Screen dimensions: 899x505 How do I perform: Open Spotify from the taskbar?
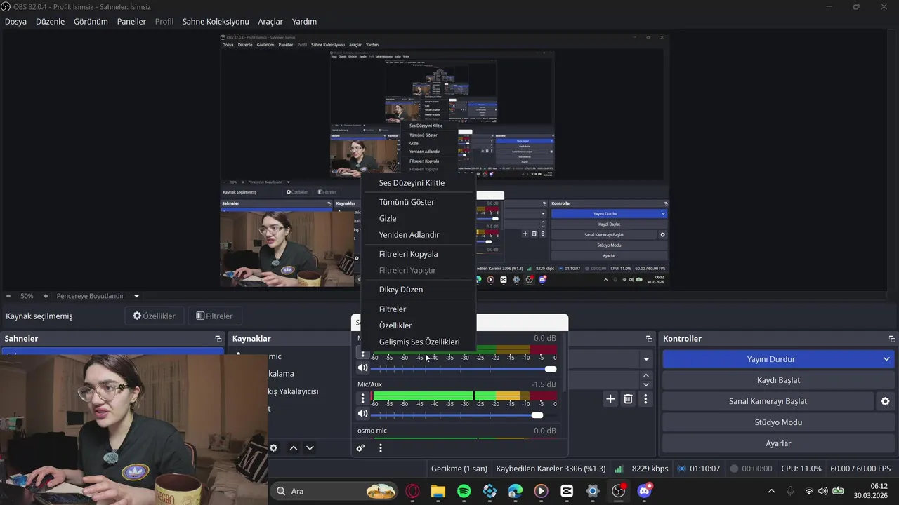(x=464, y=491)
